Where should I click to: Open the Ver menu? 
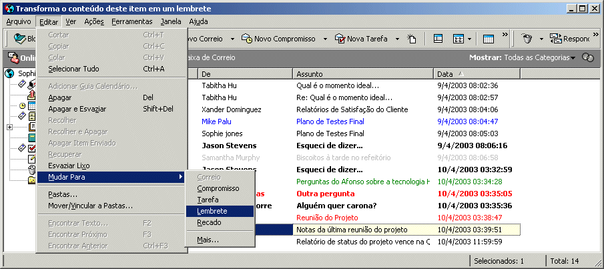(x=71, y=21)
